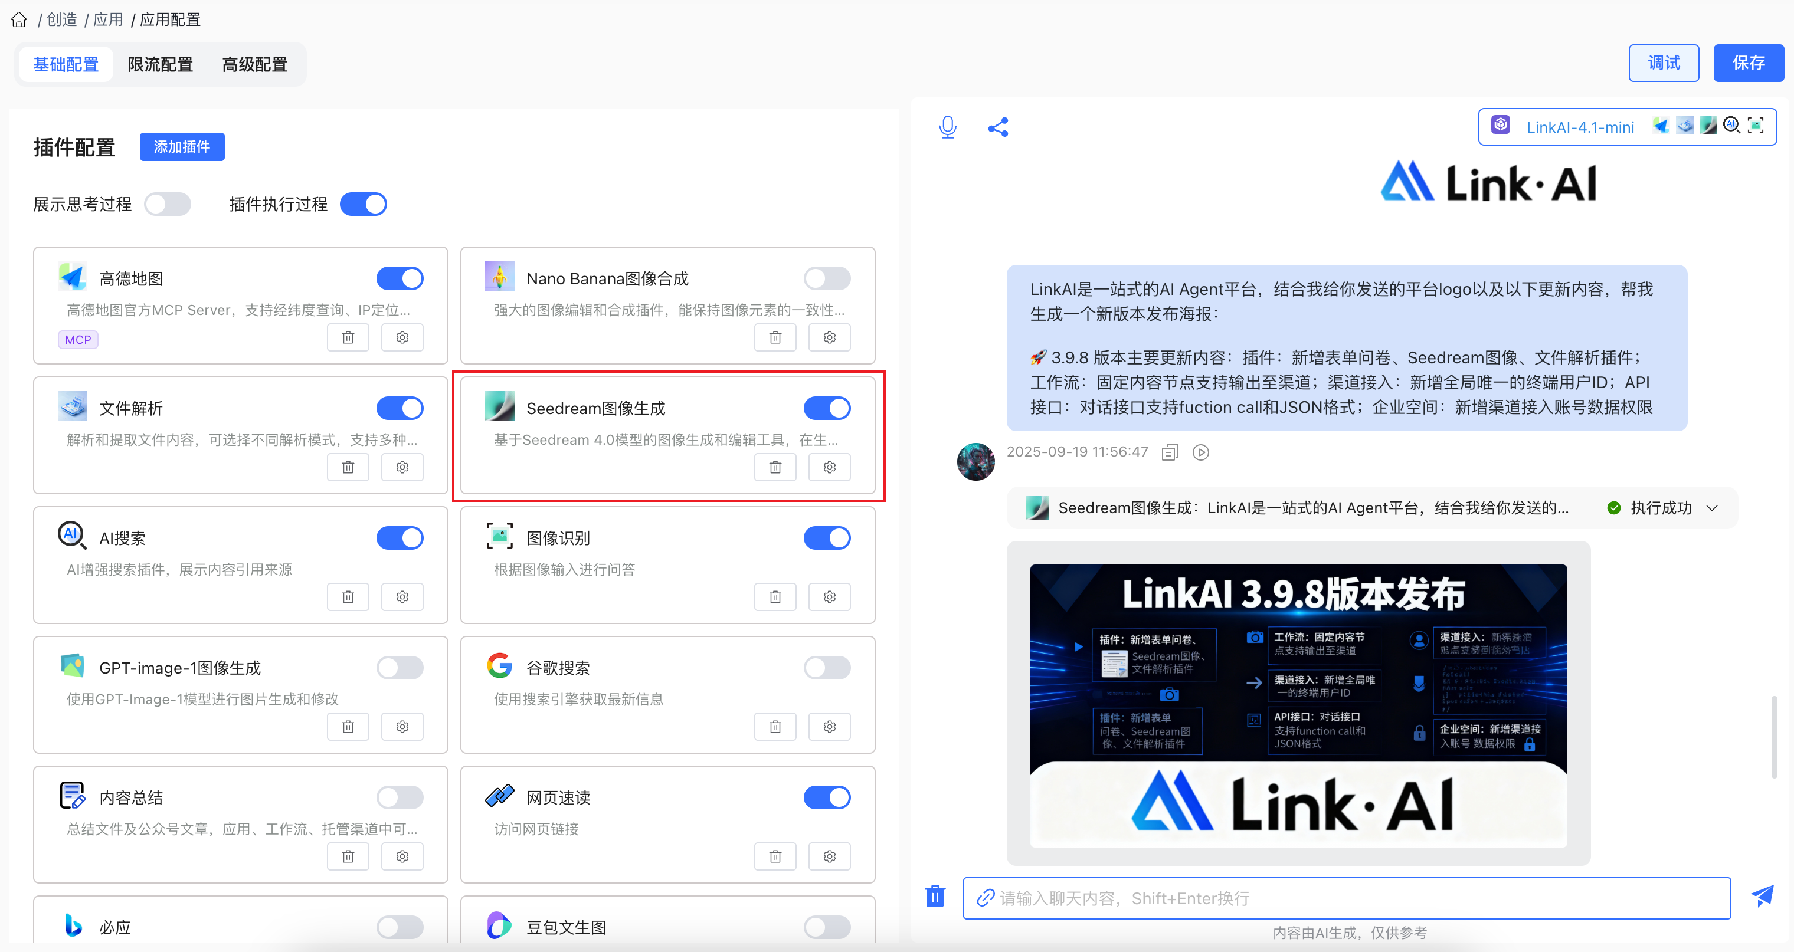
Task: Click timestamp 2025-09-19 11:56:47
Action: [1078, 452]
